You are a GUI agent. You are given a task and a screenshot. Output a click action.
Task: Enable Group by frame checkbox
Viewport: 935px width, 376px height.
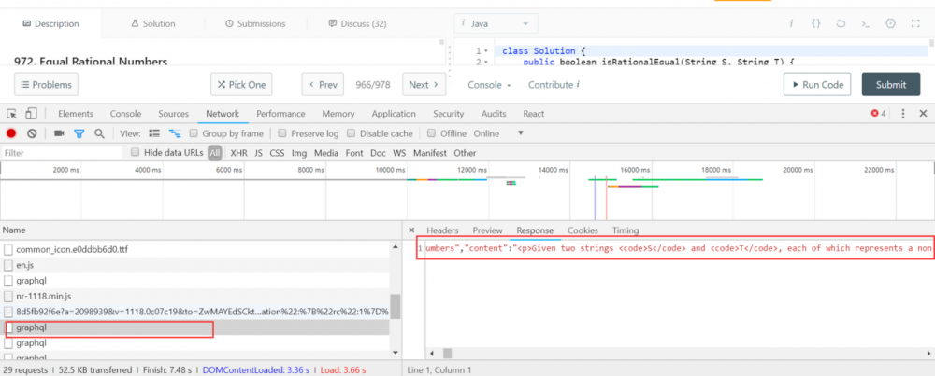point(194,133)
